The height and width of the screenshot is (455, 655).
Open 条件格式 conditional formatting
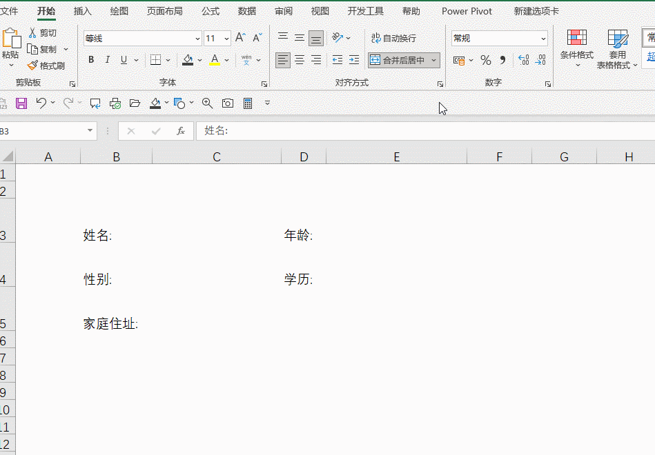576,48
